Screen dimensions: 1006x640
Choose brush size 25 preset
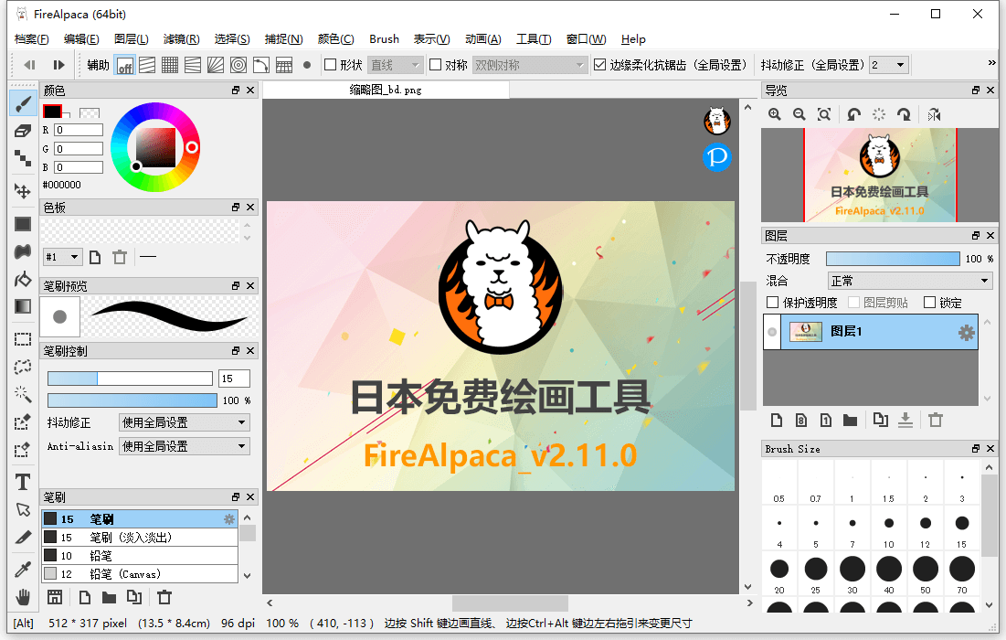click(815, 574)
